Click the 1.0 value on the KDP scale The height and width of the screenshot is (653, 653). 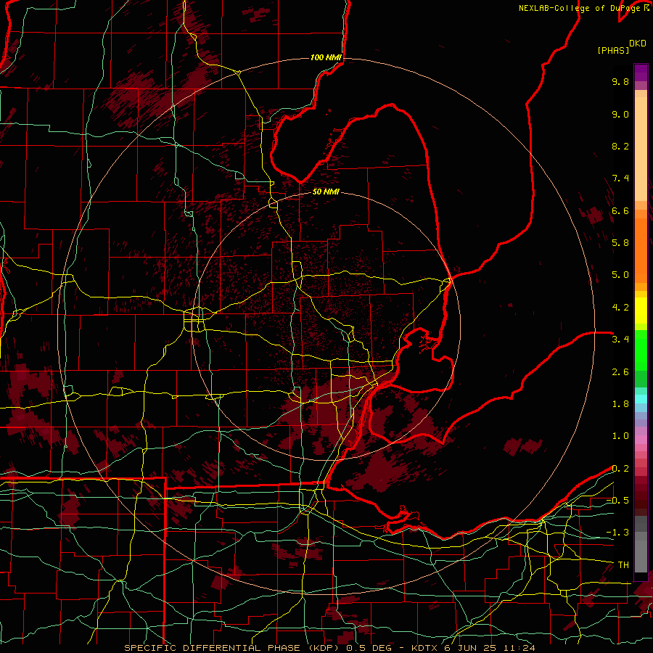(620, 436)
